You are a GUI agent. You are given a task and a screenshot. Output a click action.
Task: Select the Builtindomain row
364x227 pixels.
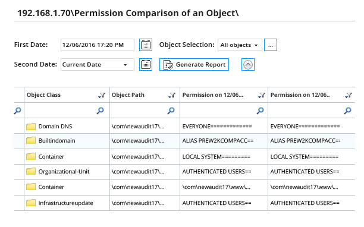point(184,141)
